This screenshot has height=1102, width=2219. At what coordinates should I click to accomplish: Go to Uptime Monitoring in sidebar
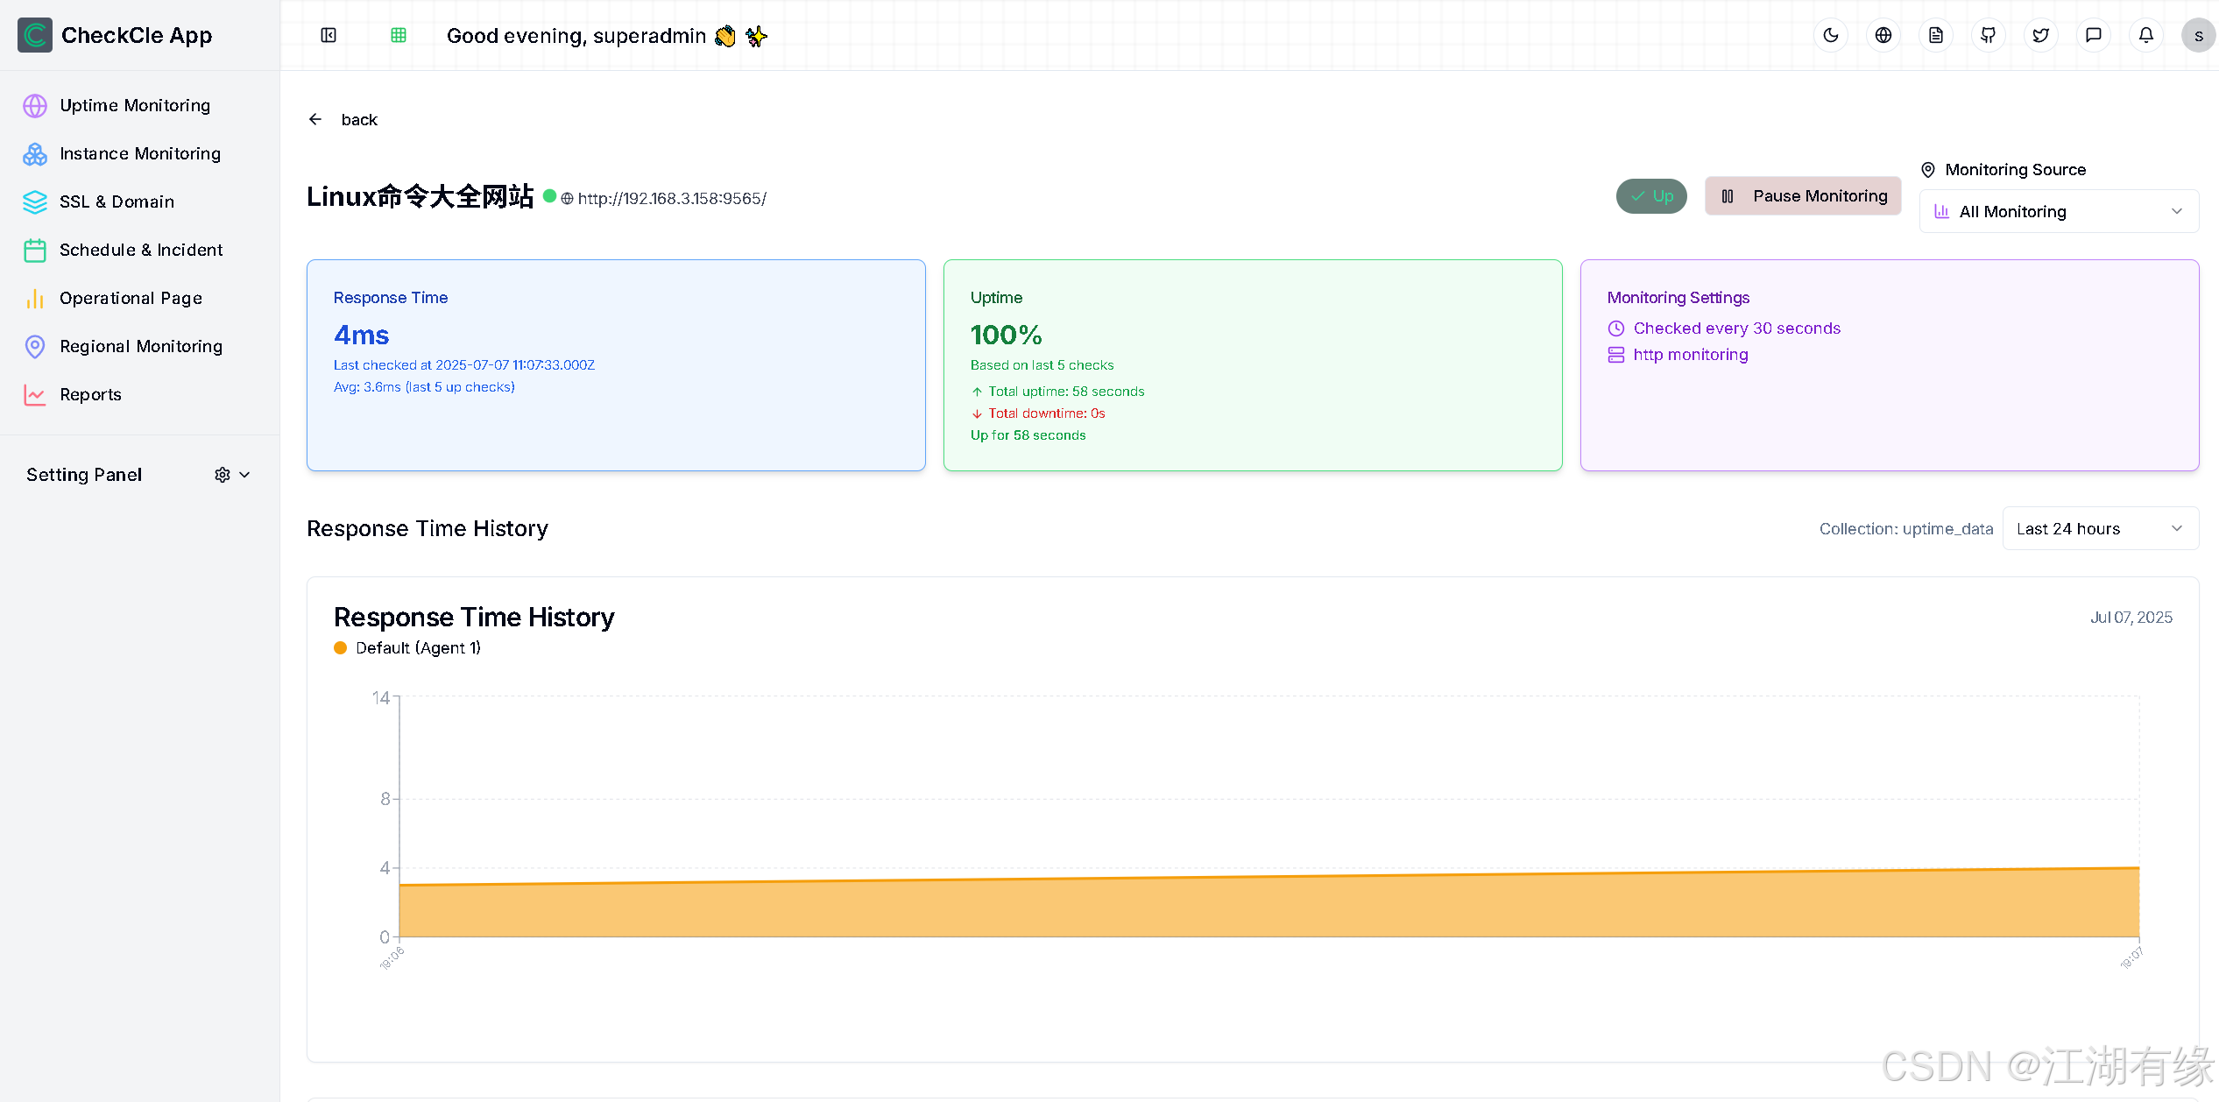point(135,105)
